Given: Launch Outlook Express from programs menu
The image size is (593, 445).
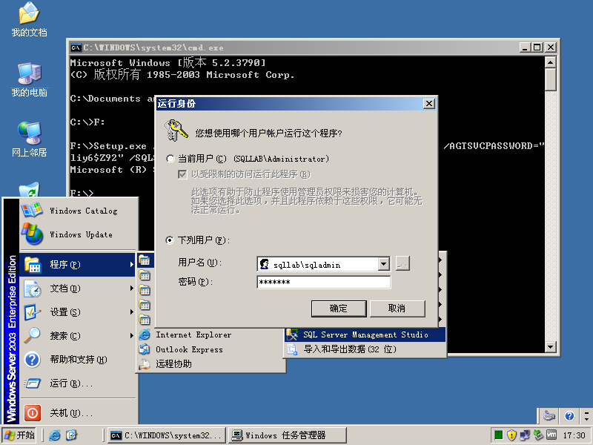Looking at the screenshot, I should (211, 349).
